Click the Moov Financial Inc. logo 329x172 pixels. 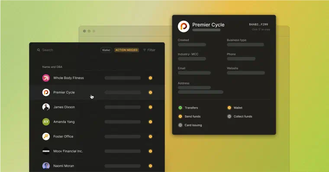(x=46, y=151)
